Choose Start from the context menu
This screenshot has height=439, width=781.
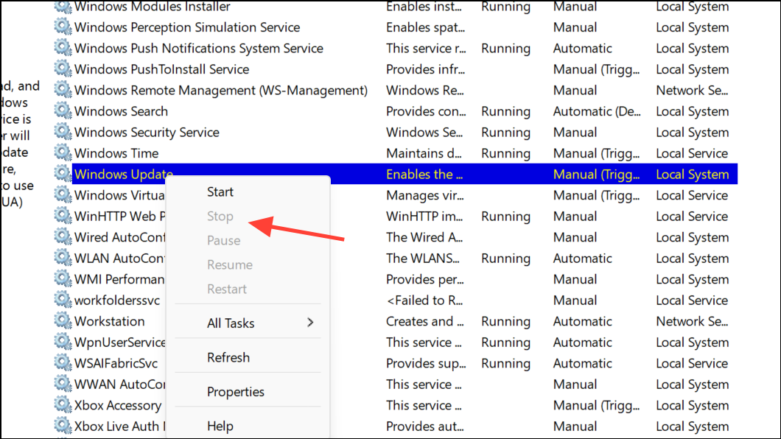point(220,192)
